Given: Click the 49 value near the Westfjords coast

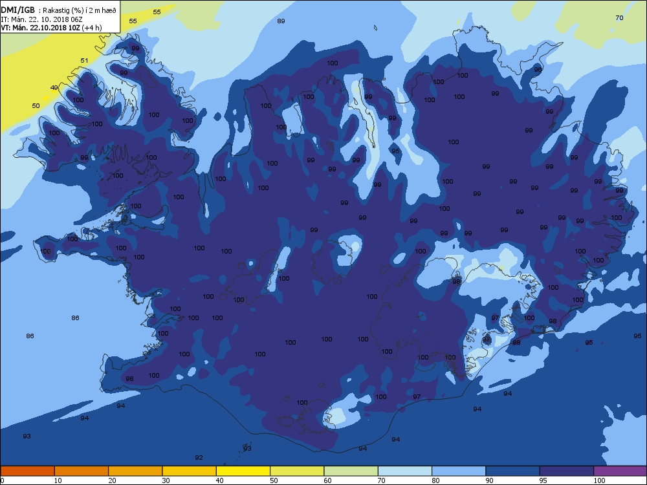Looking at the screenshot, I should [54, 87].
